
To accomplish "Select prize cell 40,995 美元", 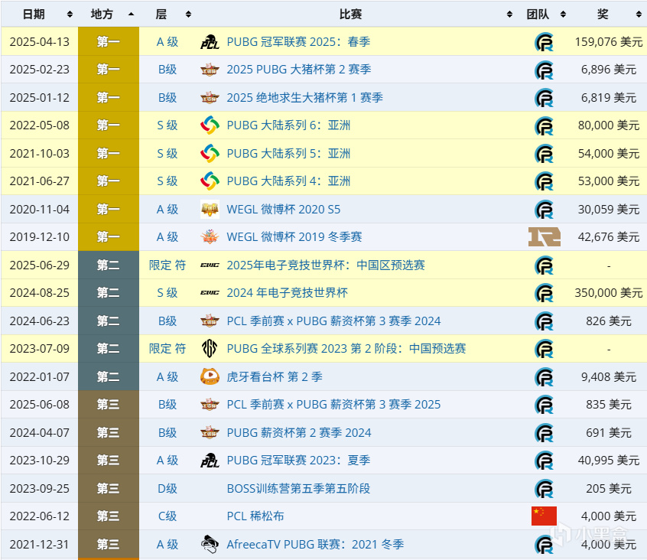I will (609, 460).
